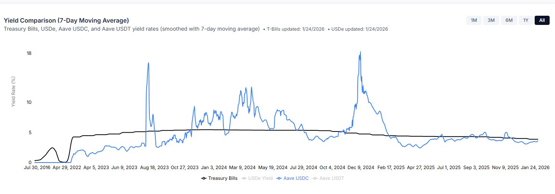Click the Jan 3, 2024 x-axis label
Screen dimensions: 555x194
pyautogui.click(x=214, y=168)
